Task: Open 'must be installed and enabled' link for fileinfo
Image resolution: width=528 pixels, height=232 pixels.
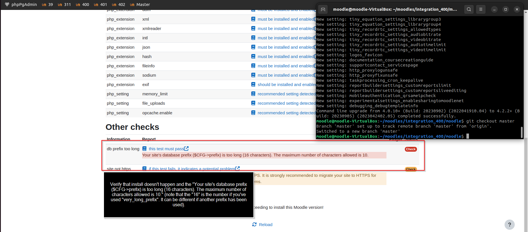Action: pos(286,66)
